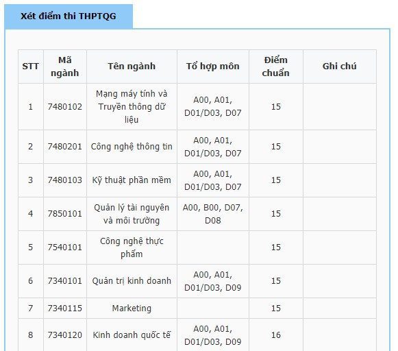Click the STT column header
The width and height of the screenshot is (398, 351).
tap(31, 66)
